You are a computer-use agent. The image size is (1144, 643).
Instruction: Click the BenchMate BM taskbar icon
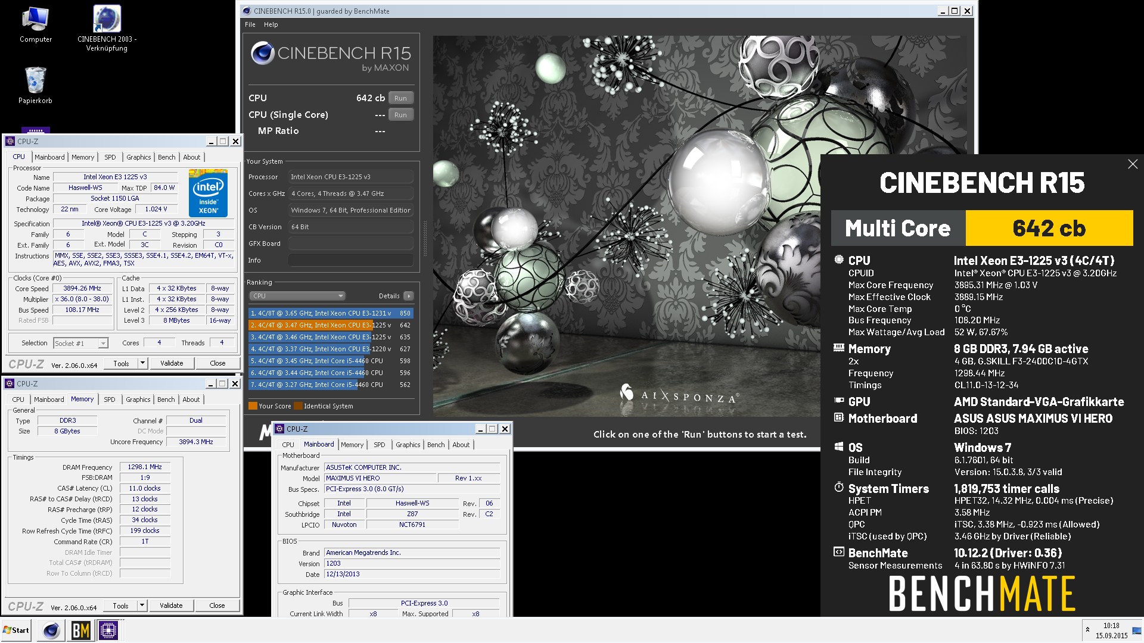pyautogui.click(x=80, y=630)
